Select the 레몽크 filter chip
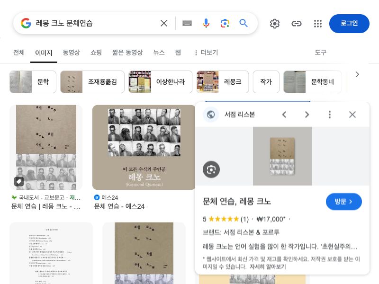 [223, 82]
